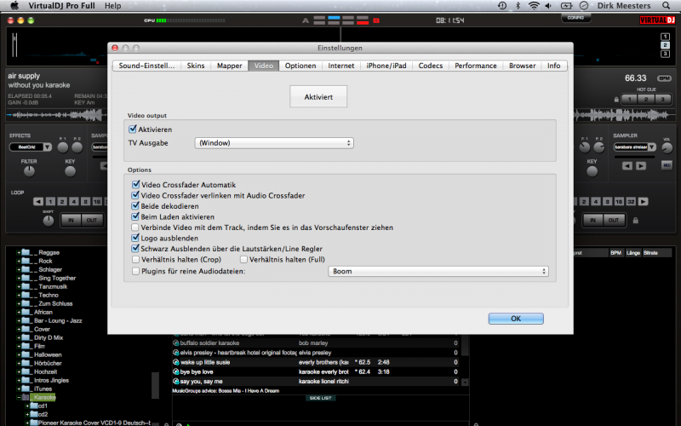Toggle Video Crossfader verlinken mit Audio Crossfader
The width and height of the screenshot is (681, 426).
pos(135,195)
